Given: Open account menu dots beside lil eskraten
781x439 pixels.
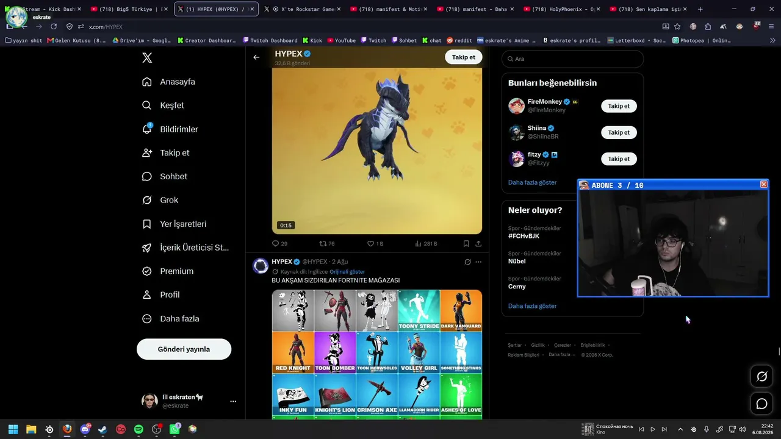Looking at the screenshot, I should [233, 401].
